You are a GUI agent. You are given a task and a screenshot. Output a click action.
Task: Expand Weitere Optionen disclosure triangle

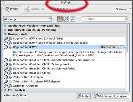click(4, 95)
